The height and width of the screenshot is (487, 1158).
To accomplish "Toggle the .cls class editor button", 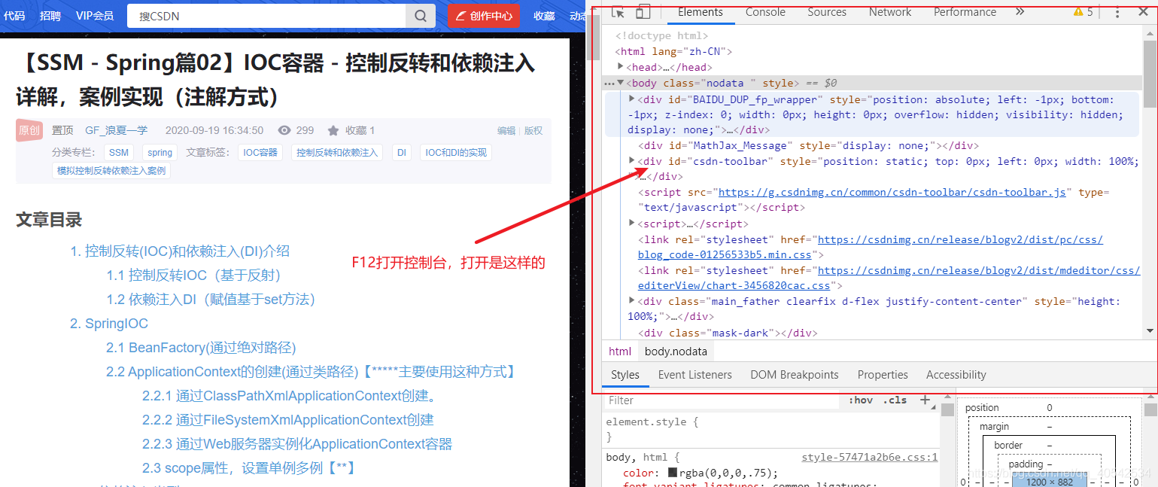I will point(895,400).
